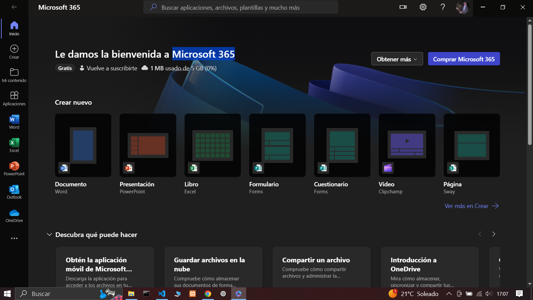Click the back arrow at top left
This screenshot has height=300, width=533.
point(14,7)
